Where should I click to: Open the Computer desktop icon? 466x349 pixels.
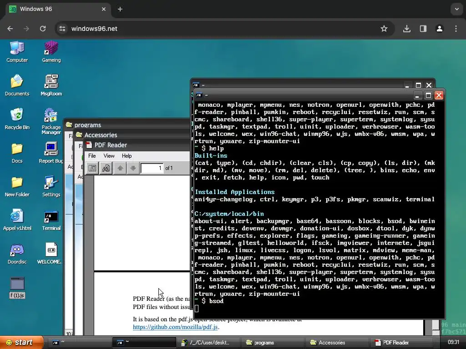[x=17, y=52]
